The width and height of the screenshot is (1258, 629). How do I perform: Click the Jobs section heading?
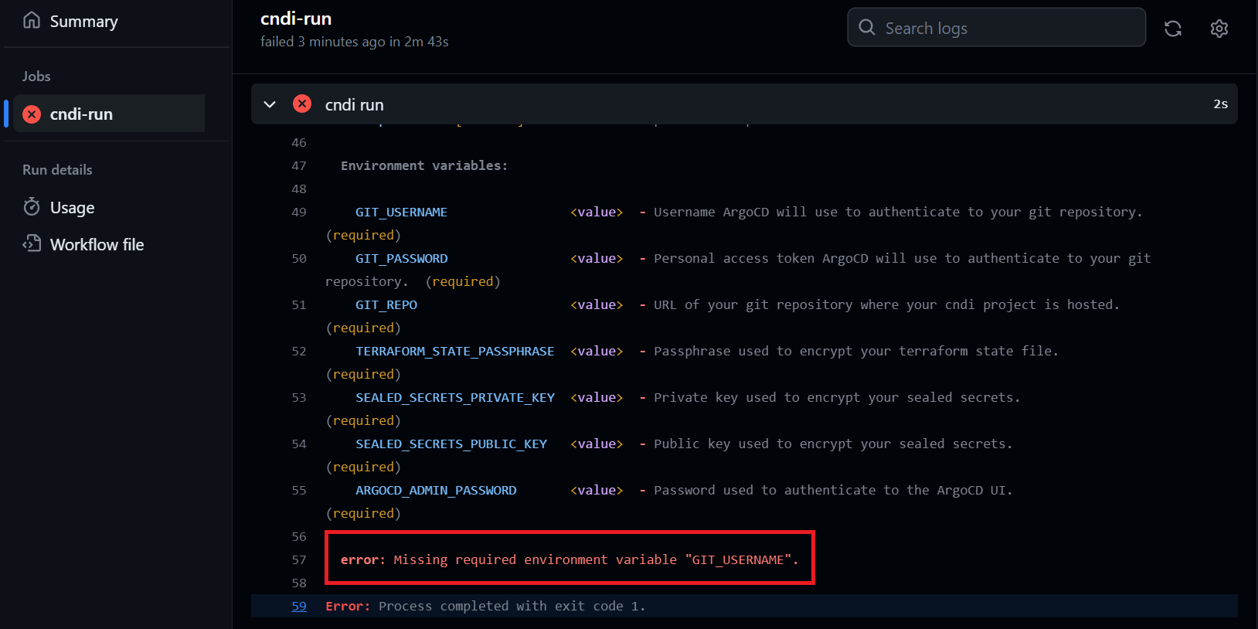pos(36,76)
